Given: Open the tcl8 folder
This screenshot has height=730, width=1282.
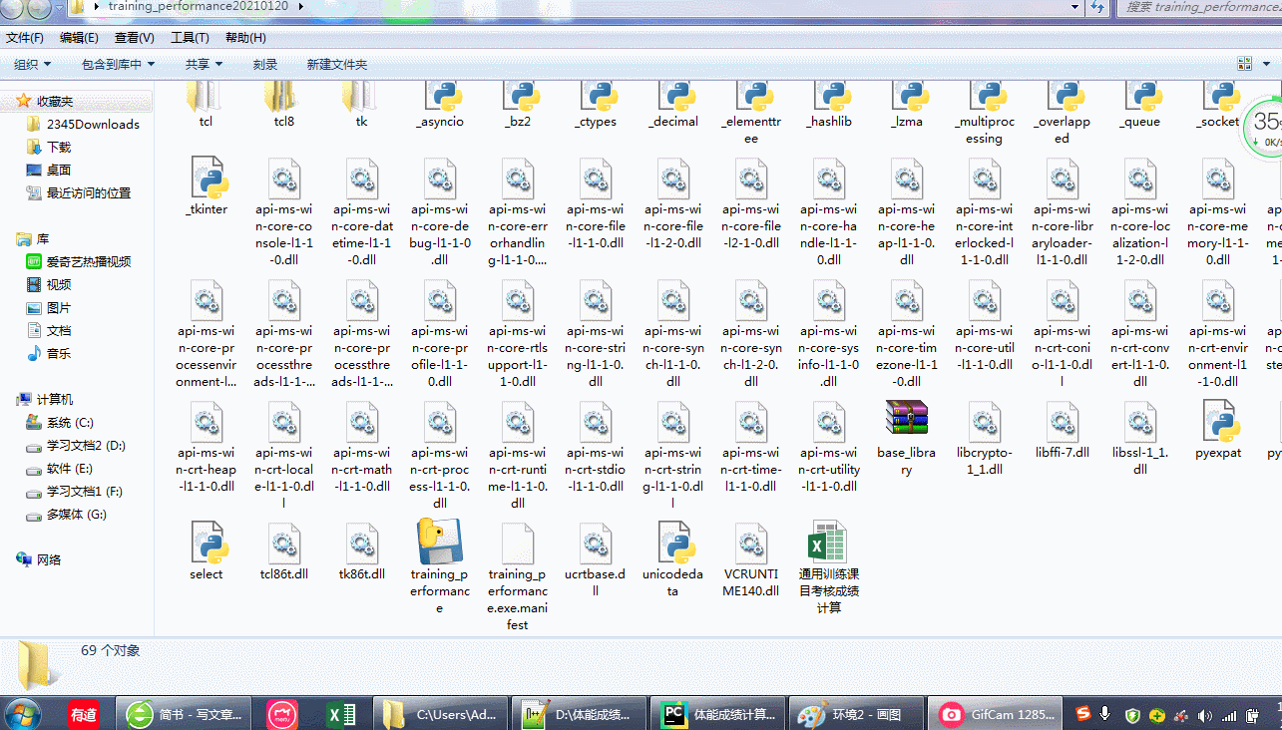Looking at the screenshot, I should pos(284,103).
